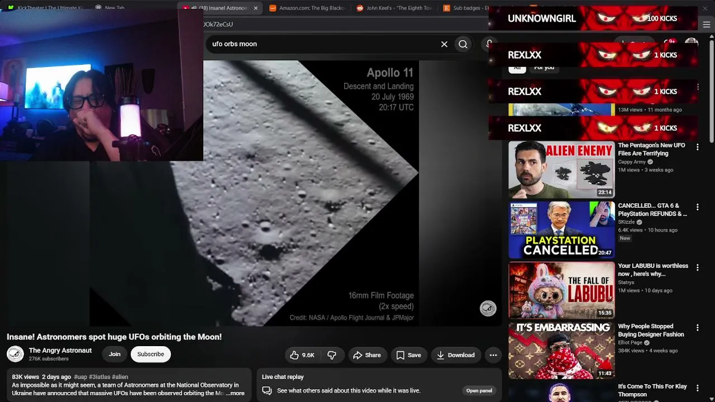The width and height of the screenshot is (715, 402).
Task: Clear the 'ufo orbs moon' search text
Action: (x=444, y=44)
